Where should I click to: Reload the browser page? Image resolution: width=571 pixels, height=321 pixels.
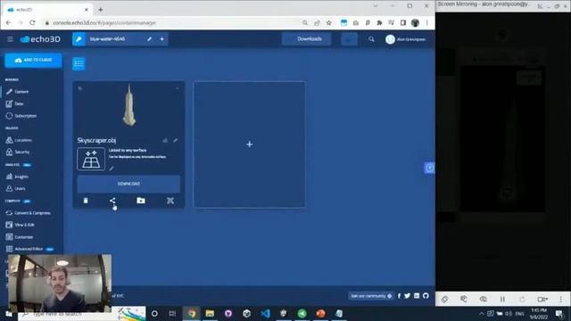(32, 23)
